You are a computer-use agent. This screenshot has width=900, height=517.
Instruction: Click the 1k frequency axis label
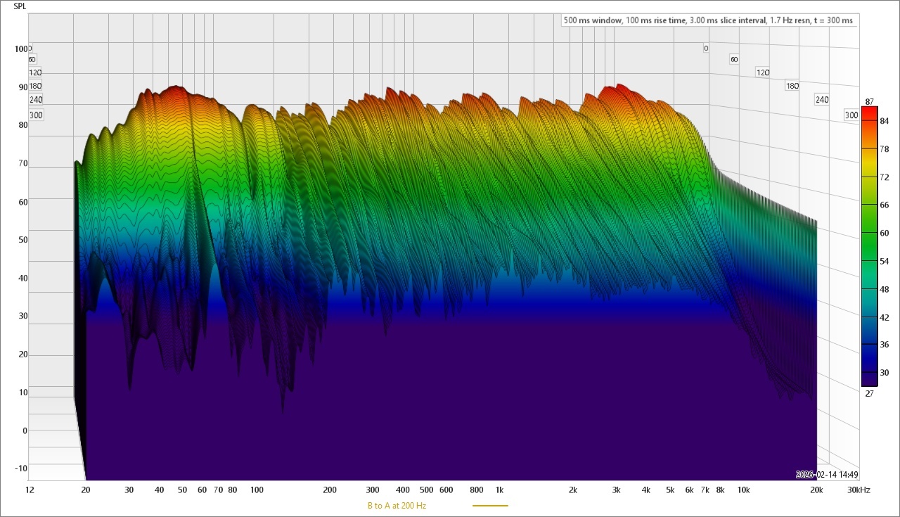click(x=499, y=490)
